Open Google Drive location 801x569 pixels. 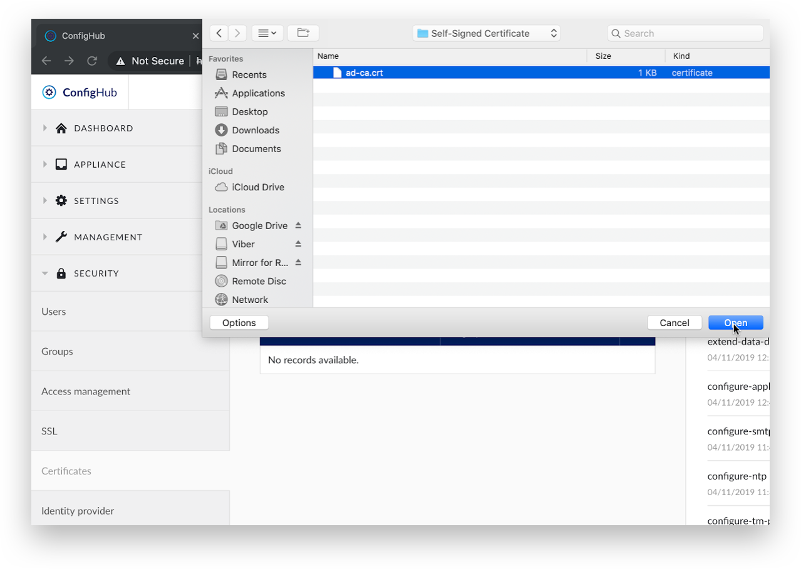click(252, 225)
